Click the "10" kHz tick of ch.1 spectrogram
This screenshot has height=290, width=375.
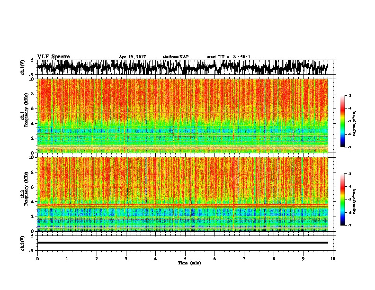[x=32, y=79]
